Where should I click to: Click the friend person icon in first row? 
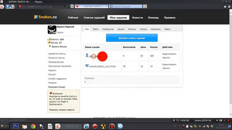click(x=87, y=55)
